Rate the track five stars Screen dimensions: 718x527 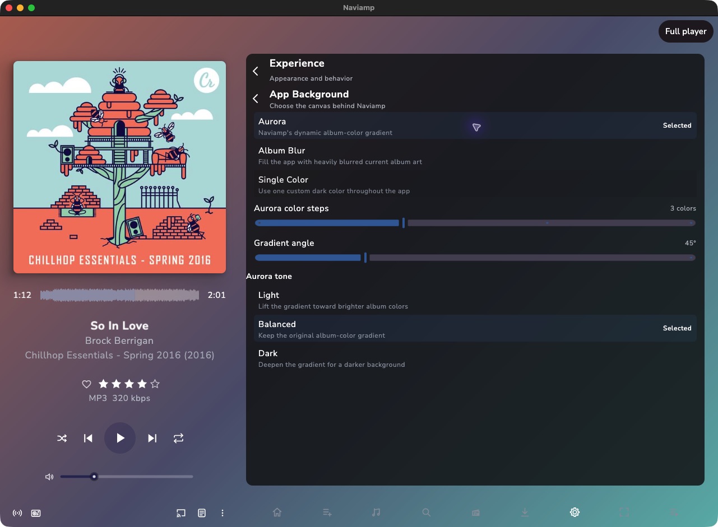tap(155, 384)
